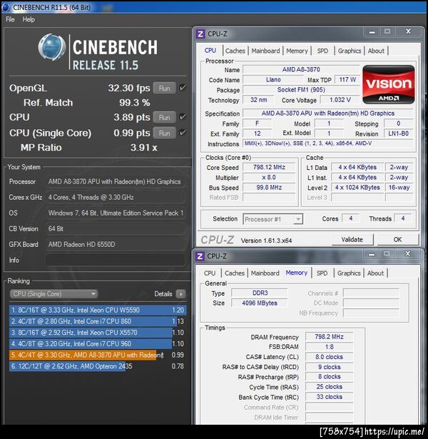
Task: Open the Help menu in Cinebench
Action: [x=29, y=19]
